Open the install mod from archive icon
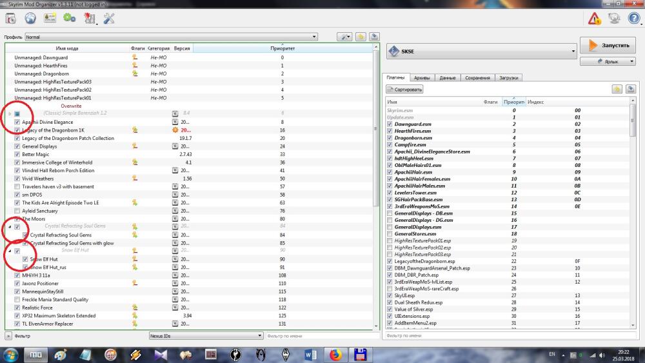Viewport: 645px width, 363px height. 11,19
